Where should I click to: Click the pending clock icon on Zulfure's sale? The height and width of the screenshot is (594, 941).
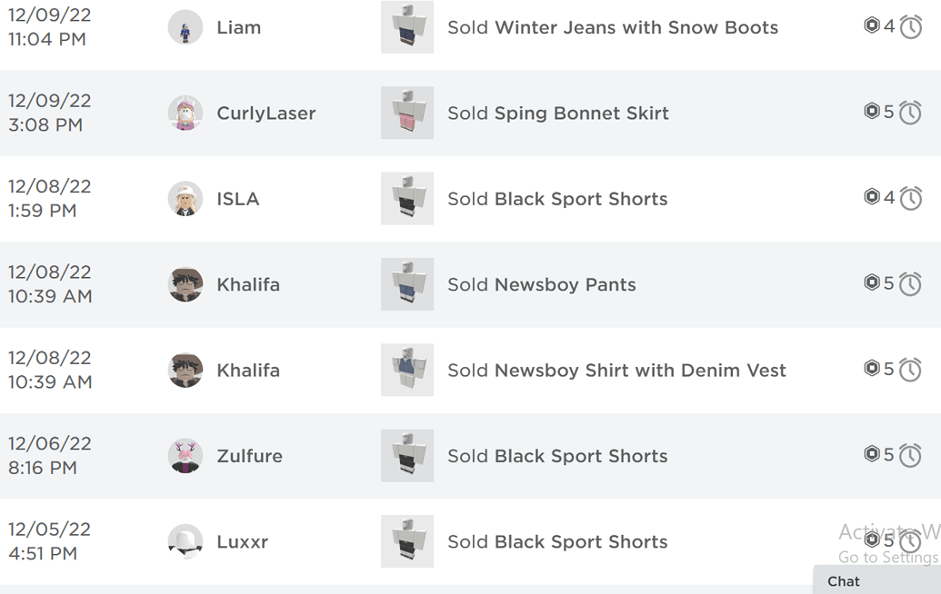pos(910,455)
